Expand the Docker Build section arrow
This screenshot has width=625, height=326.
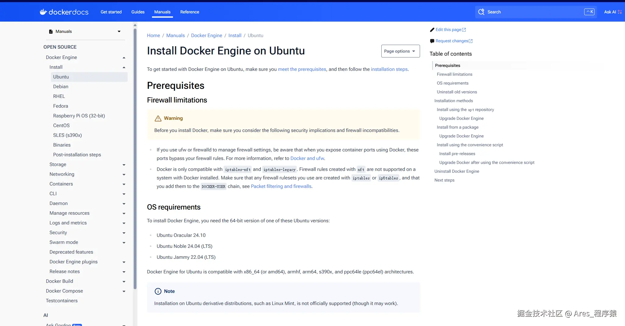coord(124,282)
